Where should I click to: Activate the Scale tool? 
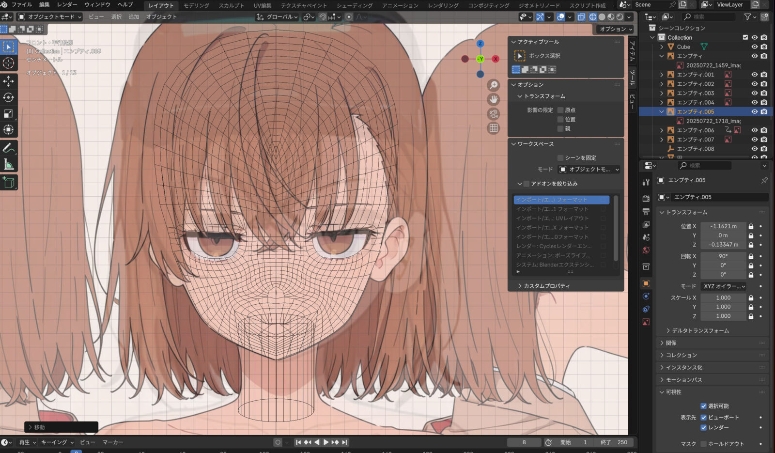tap(9, 113)
